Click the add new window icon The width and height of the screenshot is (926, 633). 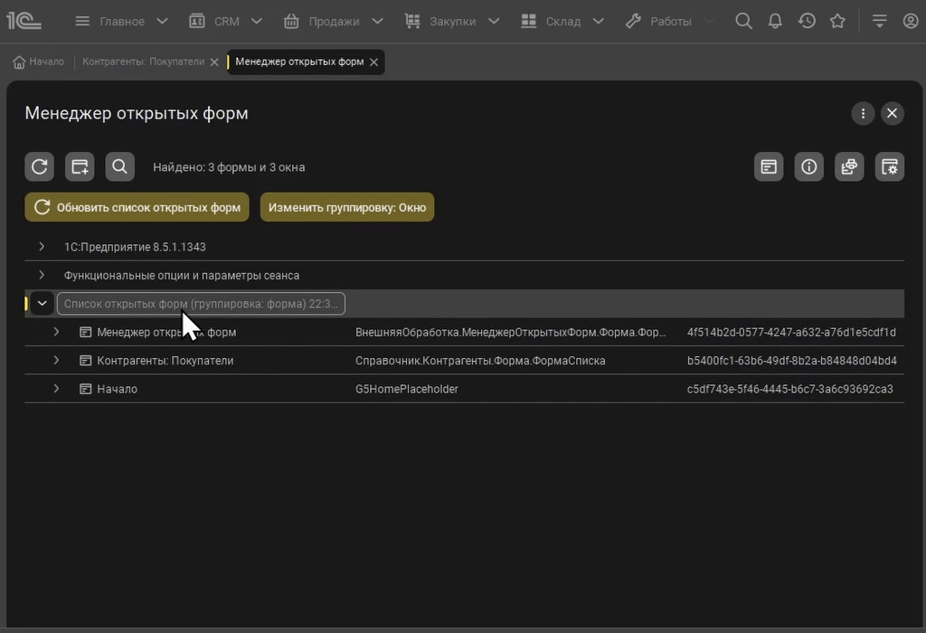pyautogui.click(x=80, y=166)
